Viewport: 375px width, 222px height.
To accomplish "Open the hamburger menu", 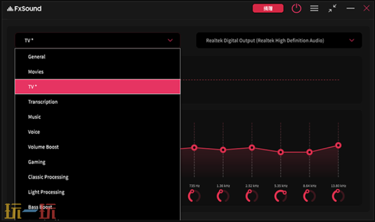I will click(314, 8).
